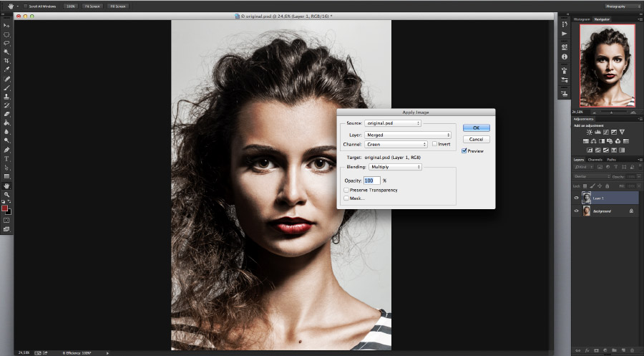Select the Eyedropper tool
This screenshot has height=356, width=644.
(x=6, y=69)
